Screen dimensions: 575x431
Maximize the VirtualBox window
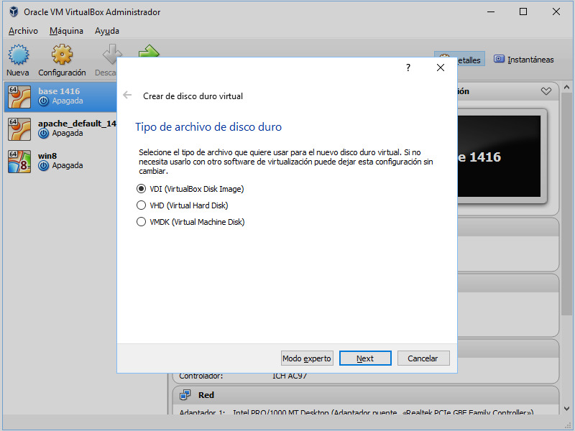pyautogui.click(x=523, y=11)
